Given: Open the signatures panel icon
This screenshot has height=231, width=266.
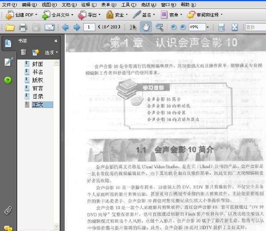Looking at the screenshot, I should (x=9, y=62).
